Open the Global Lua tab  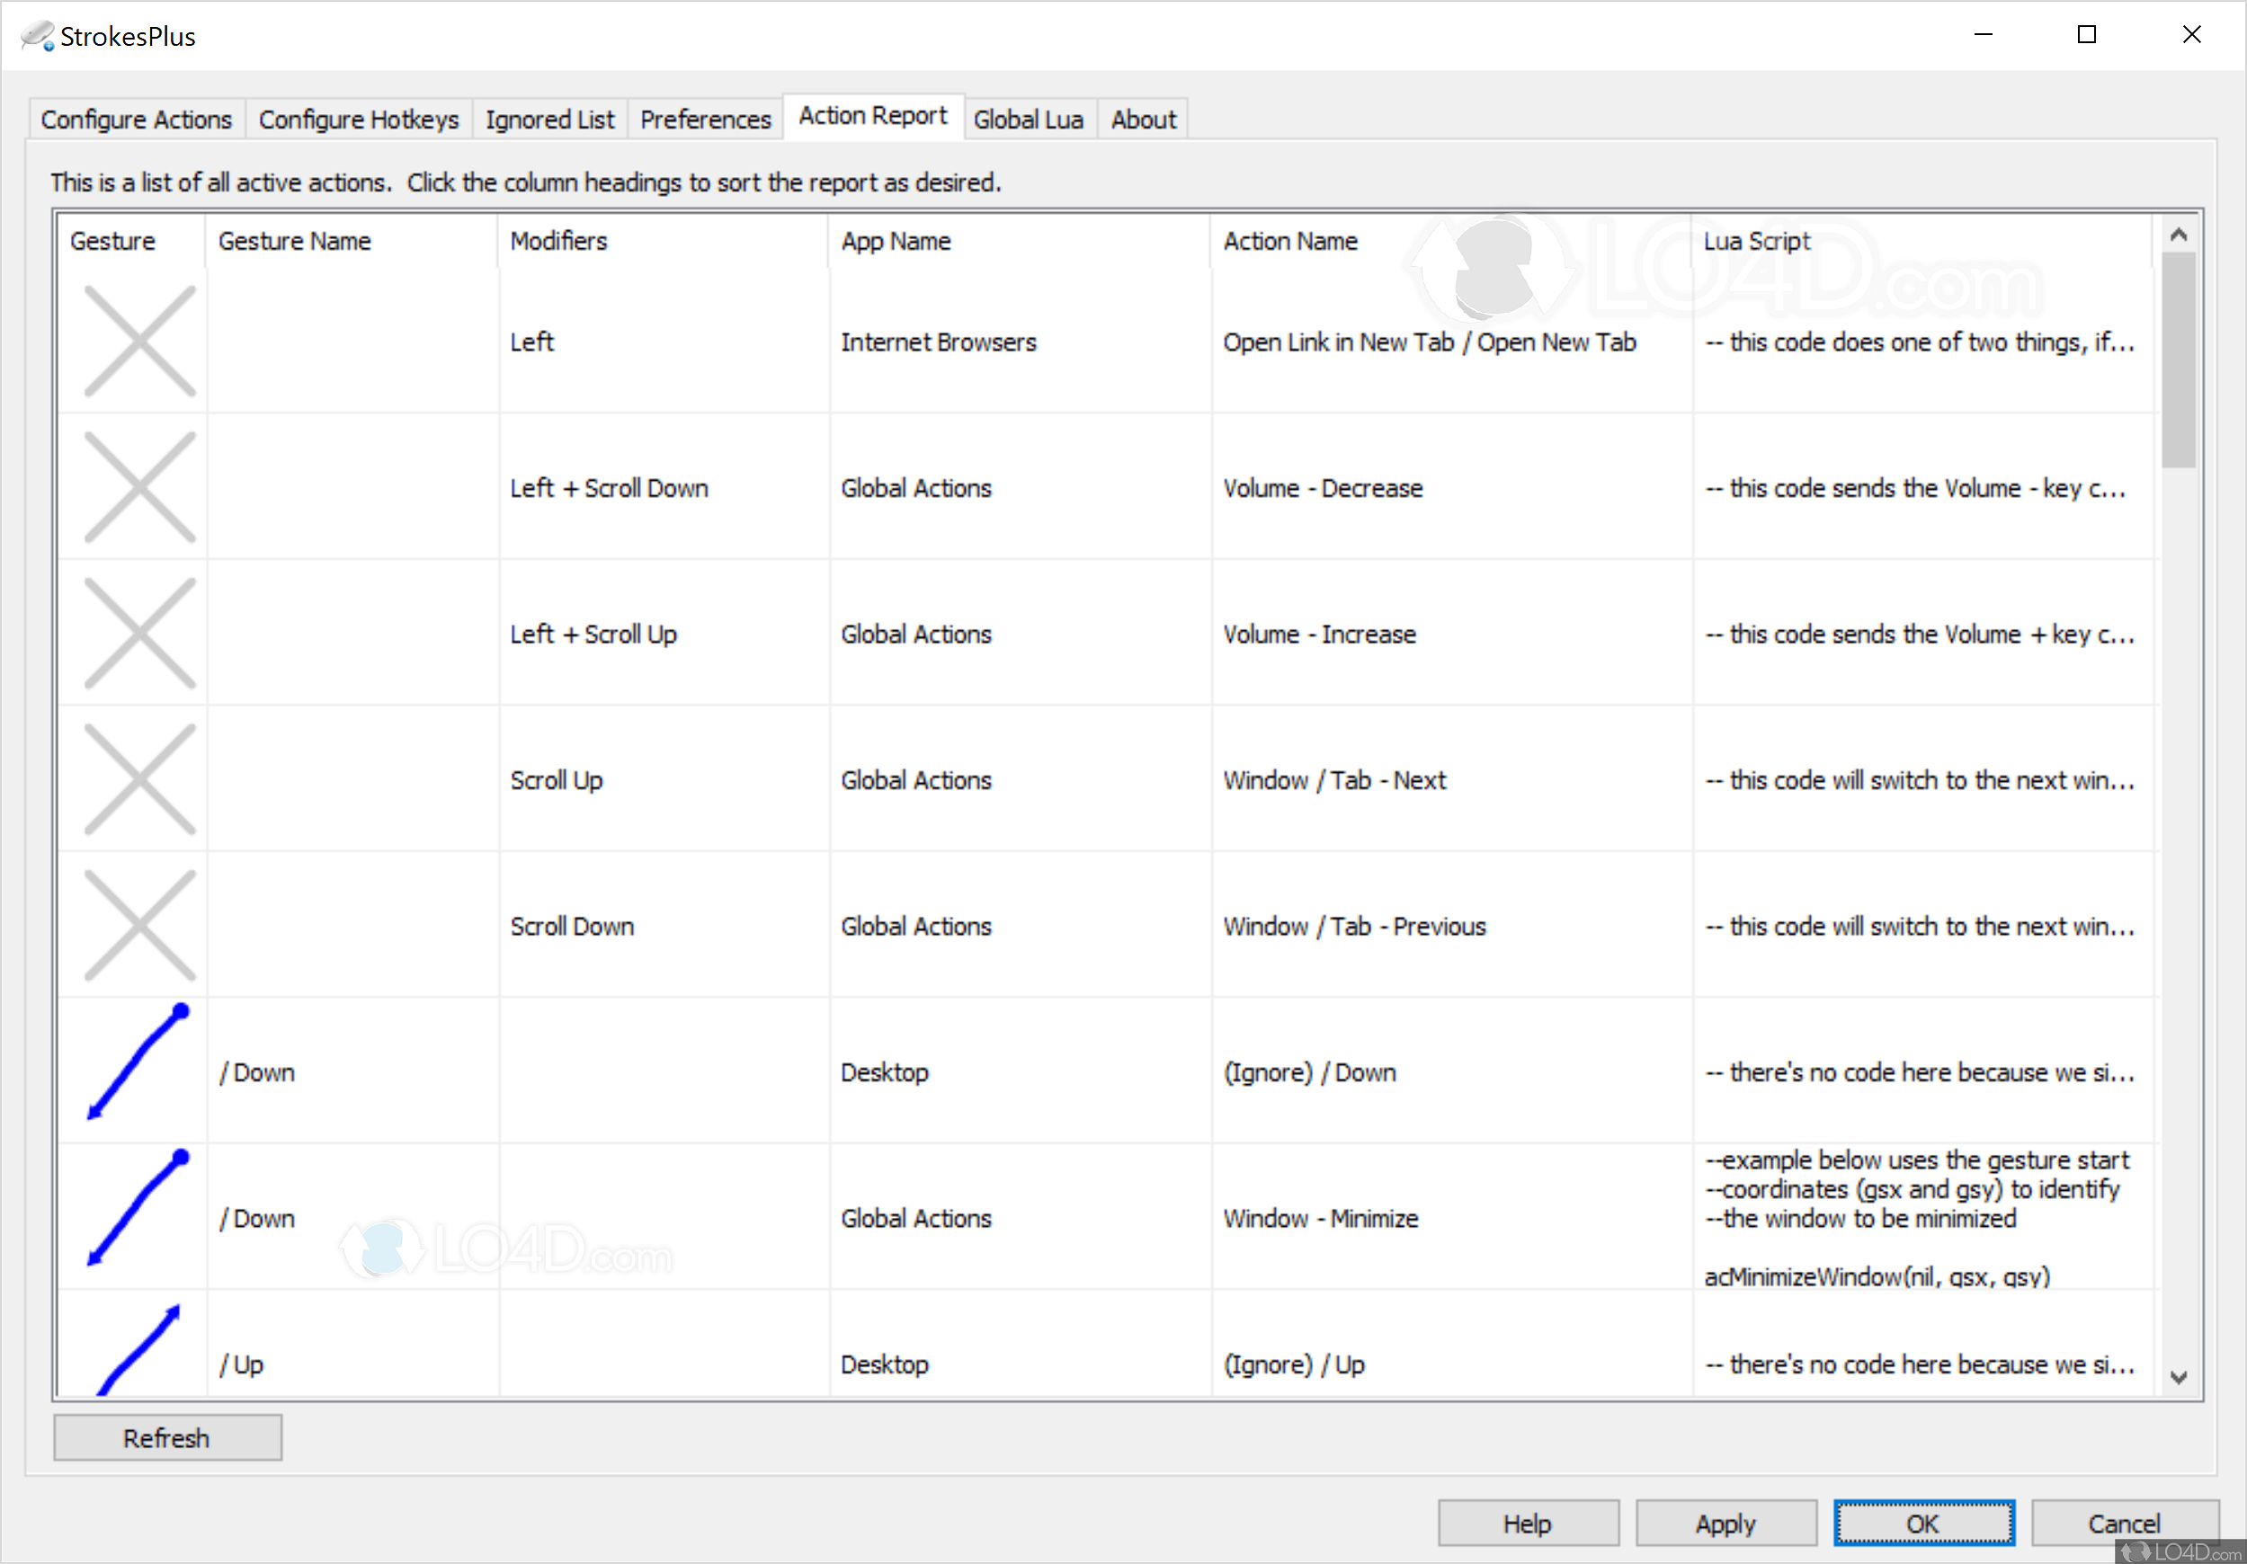click(x=1029, y=119)
